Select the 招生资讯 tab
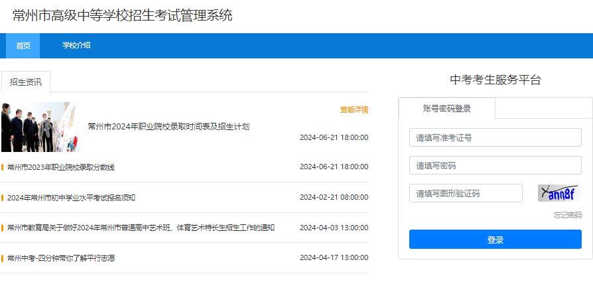Viewport: 593px width, 286px height. coord(26,82)
